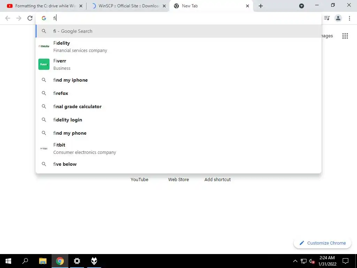Pick the 'final grade calculator' suggestion
Viewport: 357px width, 268px height.
pyautogui.click(x=178, y=106)
